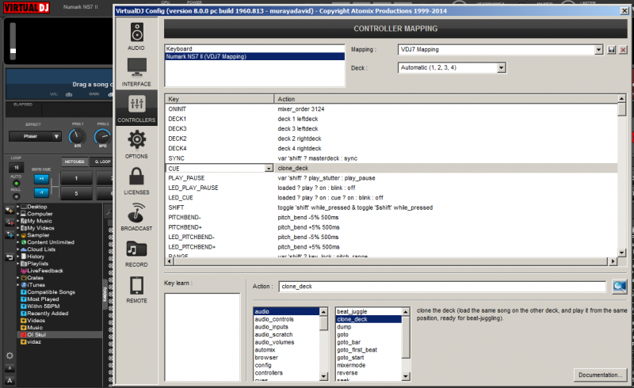634x388 pixels.
Task: Expand the My Music tree node
Action: tap(17, 221)
